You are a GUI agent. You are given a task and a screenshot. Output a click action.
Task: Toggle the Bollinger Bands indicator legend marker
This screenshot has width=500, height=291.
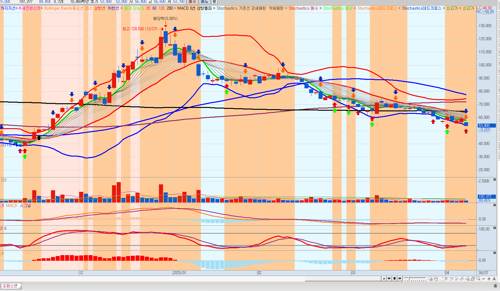(42, 8)
